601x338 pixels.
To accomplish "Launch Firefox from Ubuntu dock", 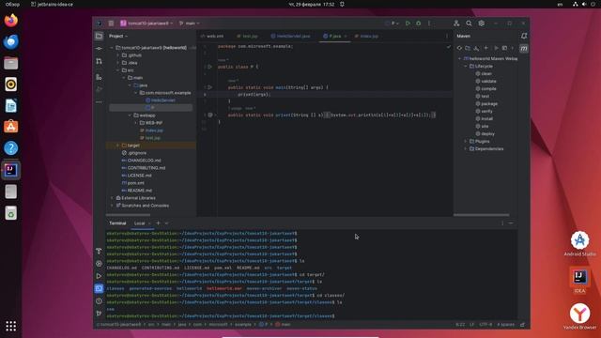I will 10,20.
